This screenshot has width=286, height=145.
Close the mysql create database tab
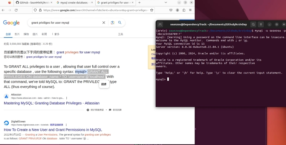(92, 3)
